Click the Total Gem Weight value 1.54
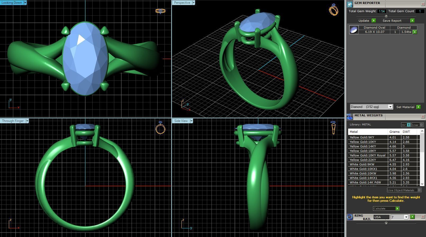The image size is (426, 237). 382,11
